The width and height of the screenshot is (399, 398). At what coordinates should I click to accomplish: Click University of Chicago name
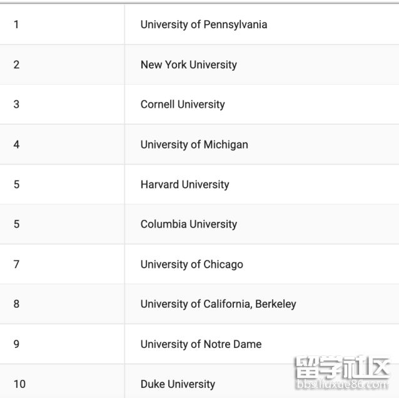(191, 264)
